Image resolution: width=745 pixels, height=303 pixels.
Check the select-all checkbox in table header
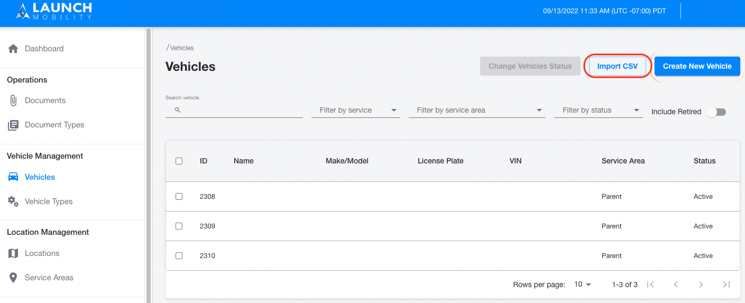(179, 161)
